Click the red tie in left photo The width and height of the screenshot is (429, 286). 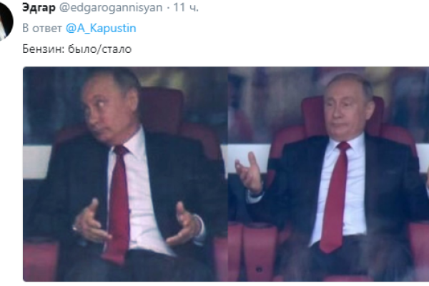[118, 204]
